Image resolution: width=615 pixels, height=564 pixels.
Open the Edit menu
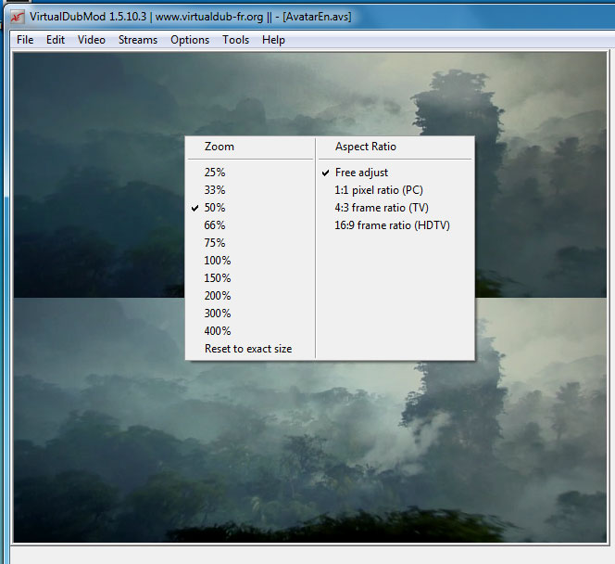click(56, 40)
